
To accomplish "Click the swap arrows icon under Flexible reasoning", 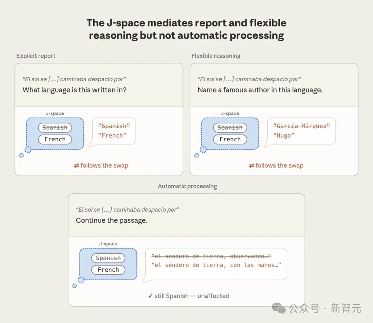I will 251,166.
